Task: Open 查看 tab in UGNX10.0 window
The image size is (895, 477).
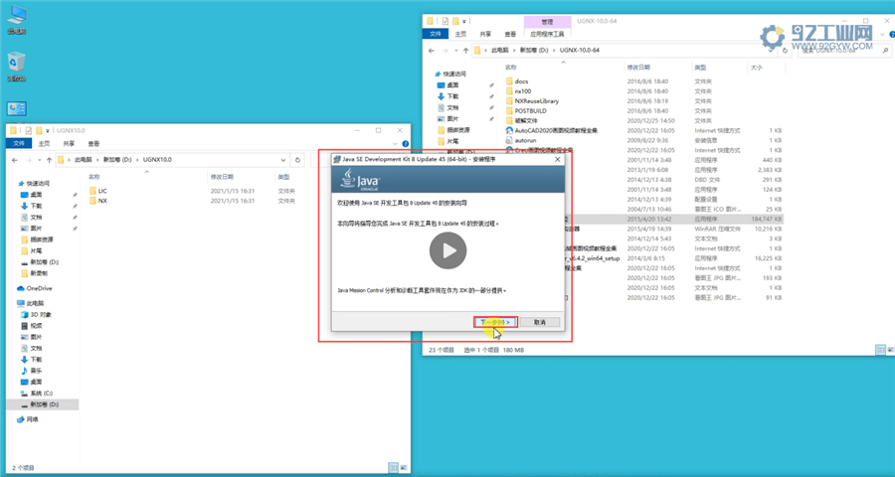Action: click(93, 144)
